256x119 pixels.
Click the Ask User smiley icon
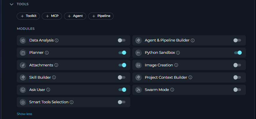coord(23,90)
